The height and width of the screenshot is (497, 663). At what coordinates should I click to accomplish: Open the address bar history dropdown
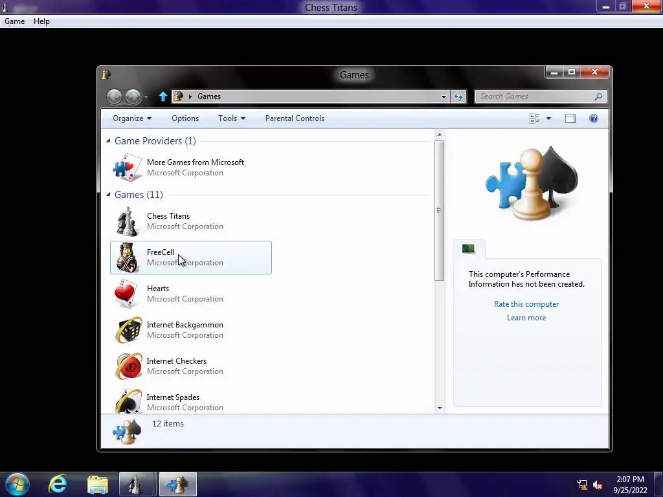[x=444, y=97]
